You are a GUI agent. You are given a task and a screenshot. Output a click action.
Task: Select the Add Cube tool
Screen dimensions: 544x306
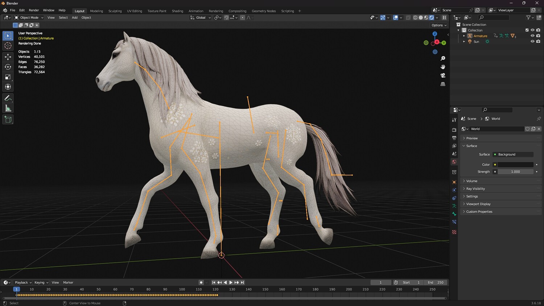(8, 120)
